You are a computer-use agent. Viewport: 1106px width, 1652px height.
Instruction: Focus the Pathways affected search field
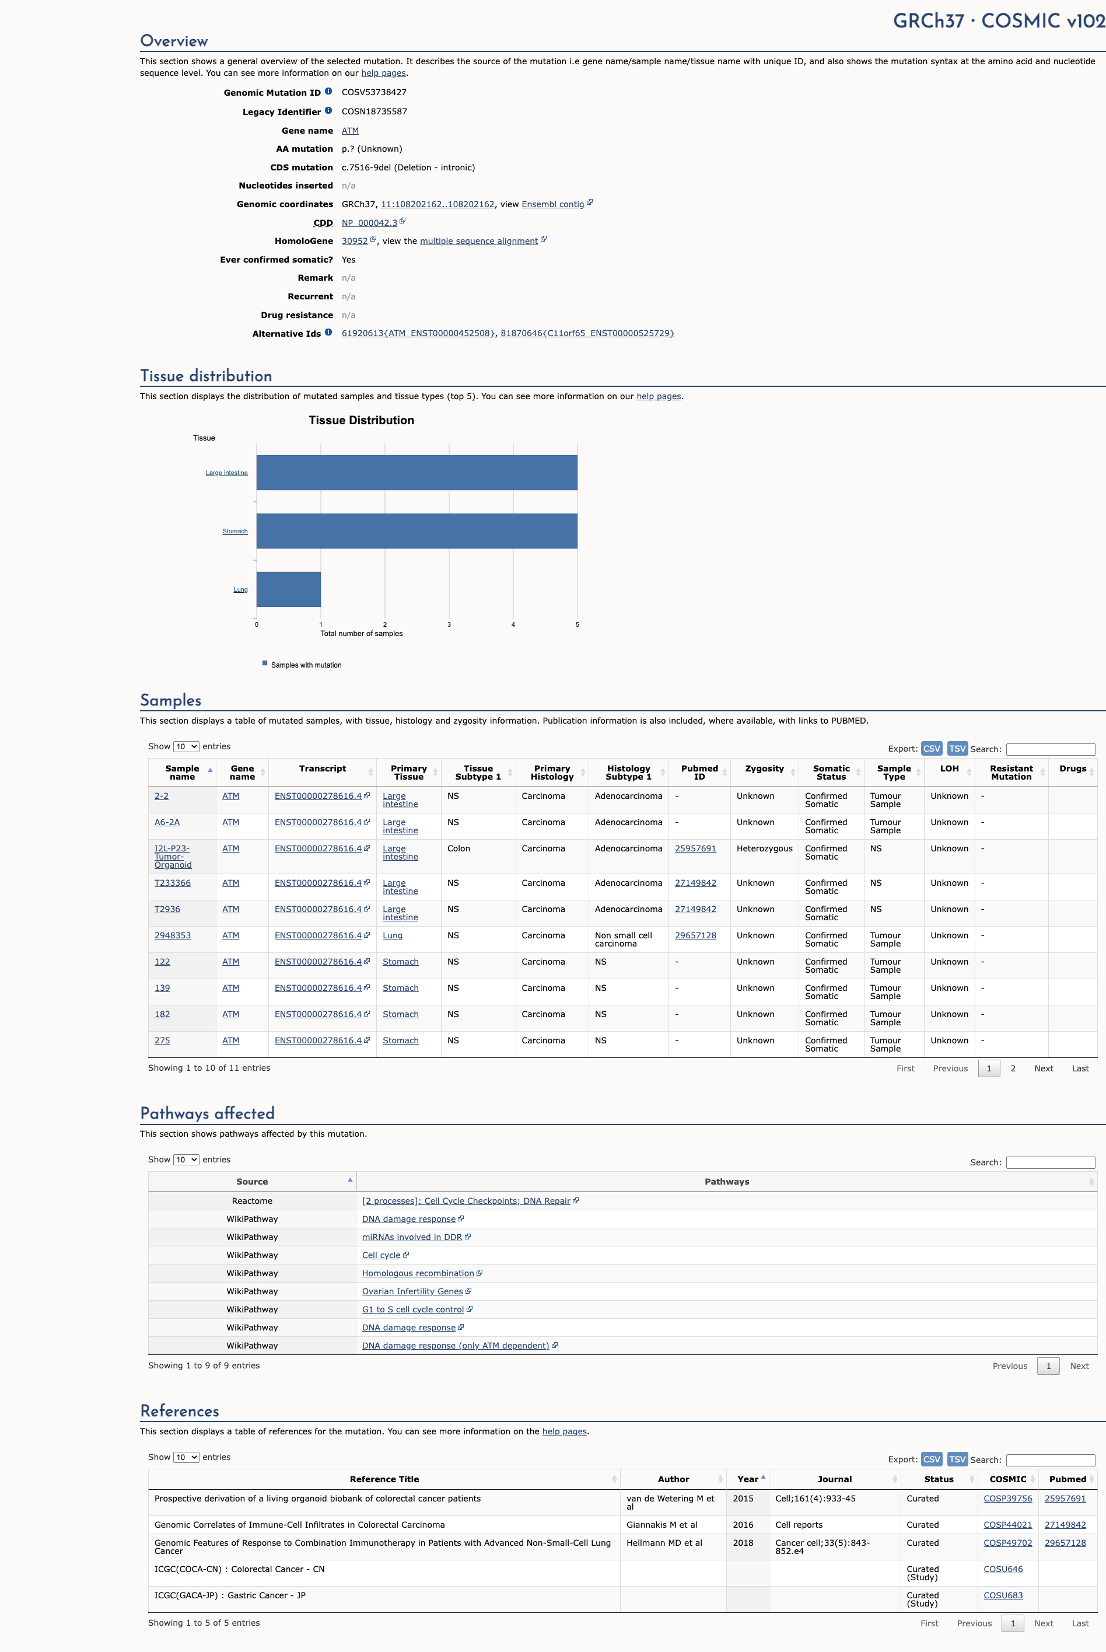coord(1050,1162)
